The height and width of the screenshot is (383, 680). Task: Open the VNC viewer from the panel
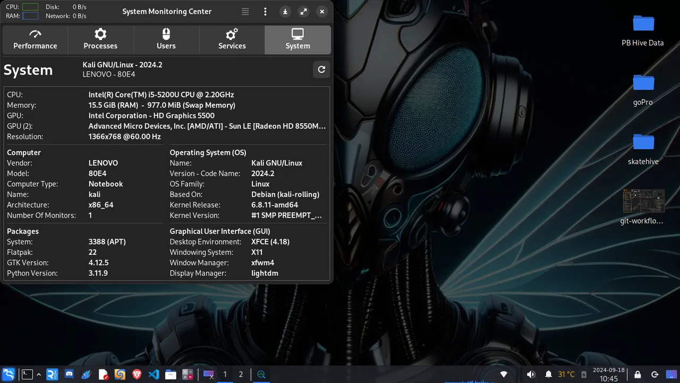tap(52, 374)
